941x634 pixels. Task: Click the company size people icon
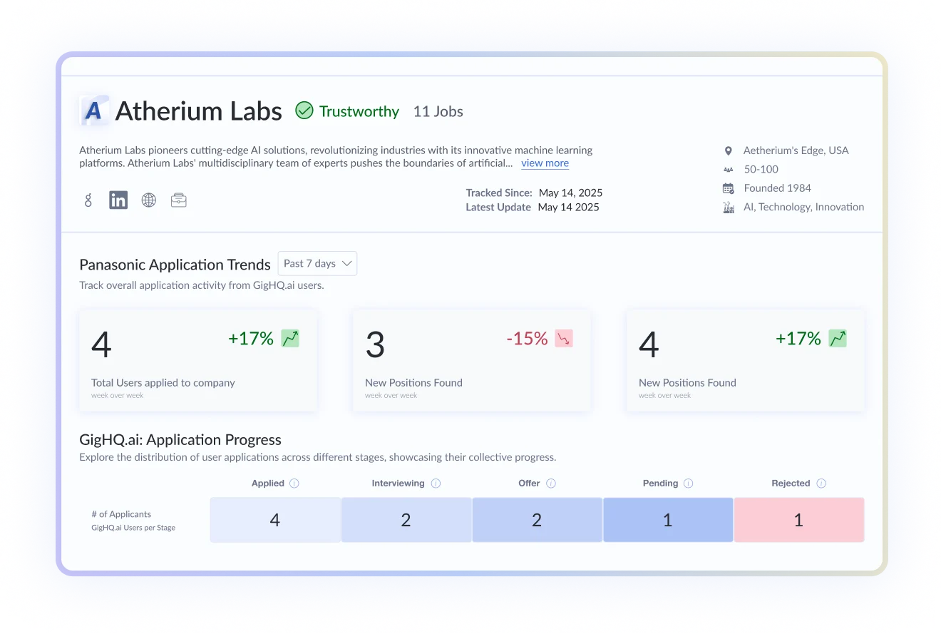click(x=728, y=170)
